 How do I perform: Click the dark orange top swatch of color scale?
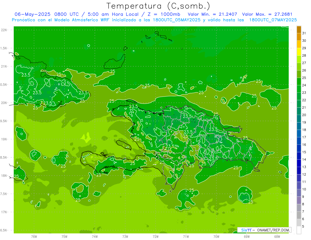[x=299, y=30]
